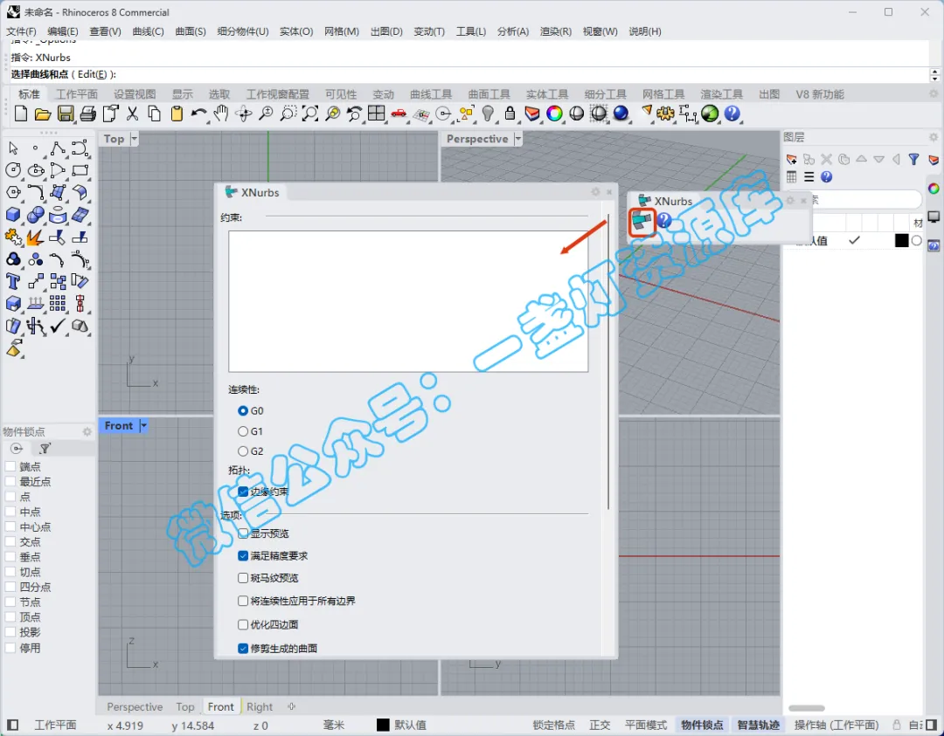Click inside the 约束 constraints list box
This screenshot has width=944, height=736.
point(408,302)
